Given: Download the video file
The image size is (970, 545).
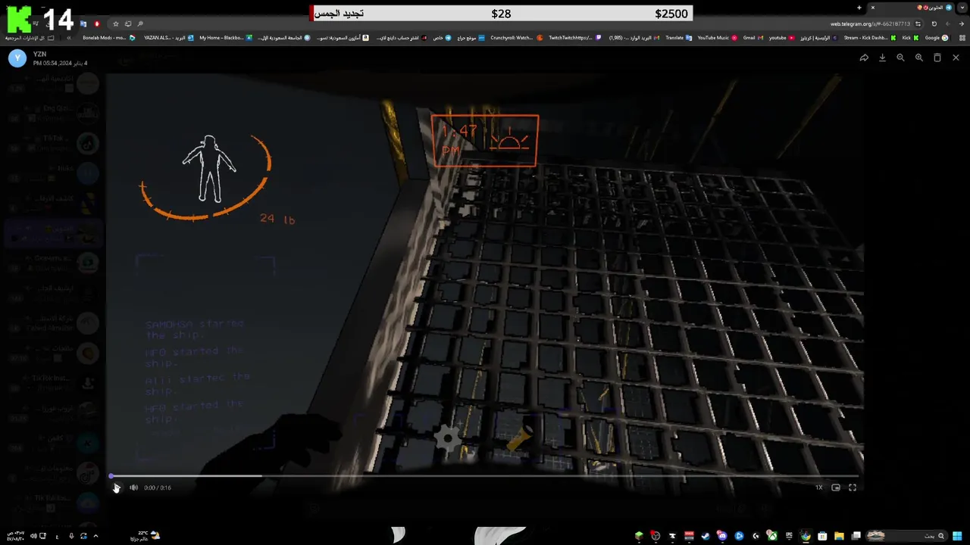Looking at the screenshot, I should pyautogui.click(x=882, y=58).
